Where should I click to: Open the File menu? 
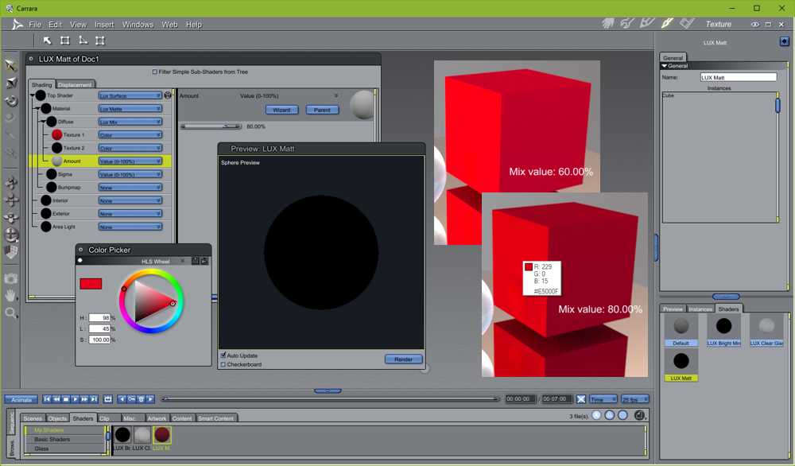point(35,25)
